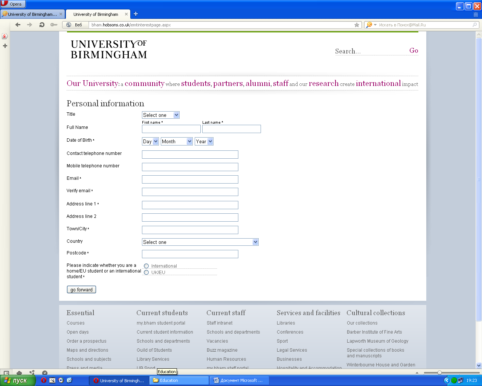Viewport: 482px width, 386px height.
Task: Open the Yandex panel icon in sidebar
Action: (x=5, y=37)
